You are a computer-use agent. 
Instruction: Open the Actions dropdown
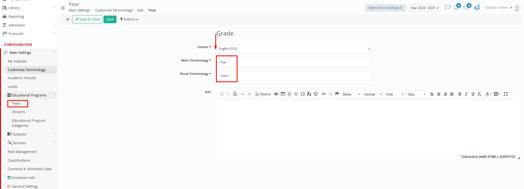(129, 19)
